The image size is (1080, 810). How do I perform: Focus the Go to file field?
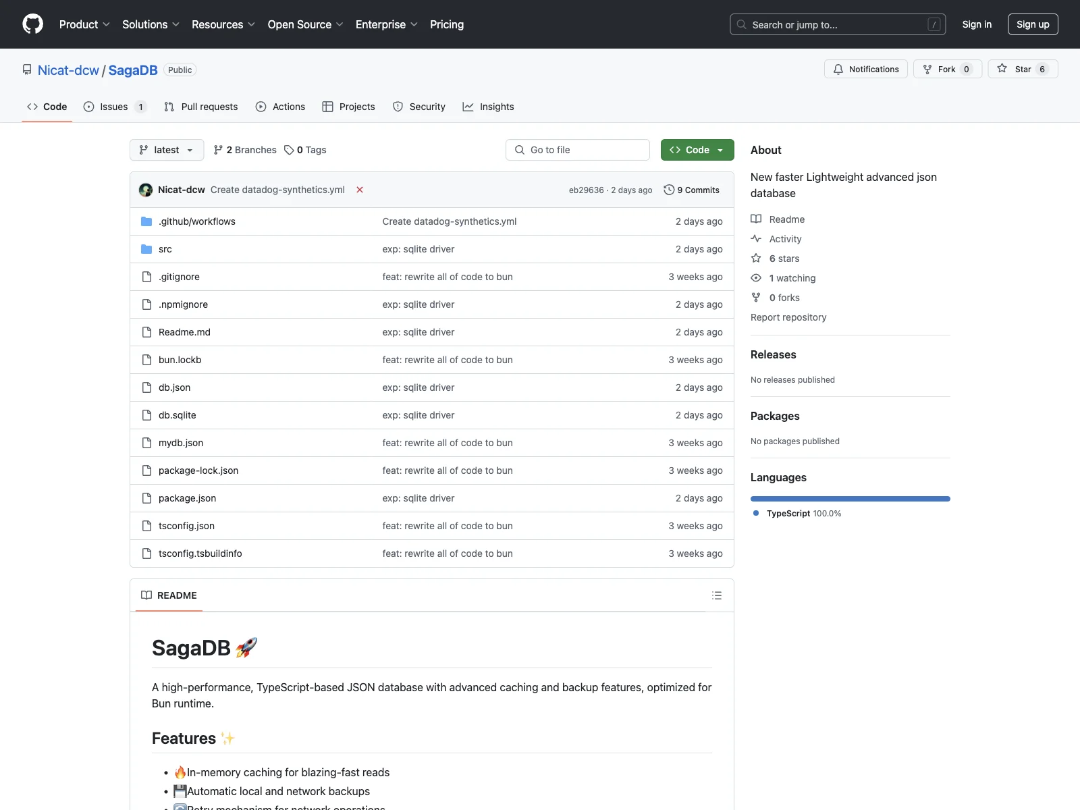578,150
